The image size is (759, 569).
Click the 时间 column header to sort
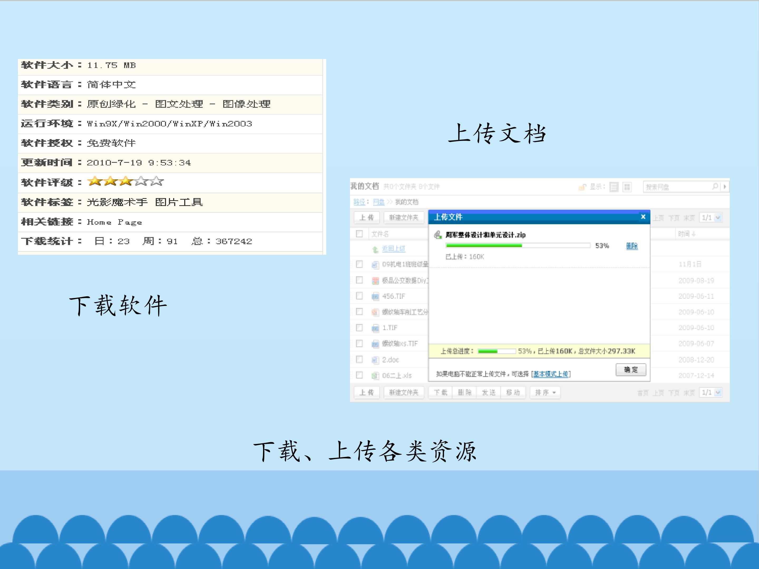(x=687, y=234)
